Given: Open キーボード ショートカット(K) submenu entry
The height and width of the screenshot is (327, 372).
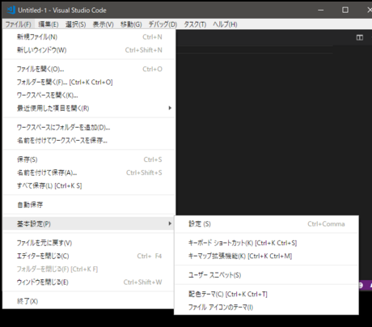Looking at the screenshot, I should tap(266, 243).
